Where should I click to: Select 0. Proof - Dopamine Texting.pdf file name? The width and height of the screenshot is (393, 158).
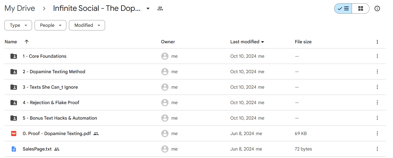(x=57, y=134)
